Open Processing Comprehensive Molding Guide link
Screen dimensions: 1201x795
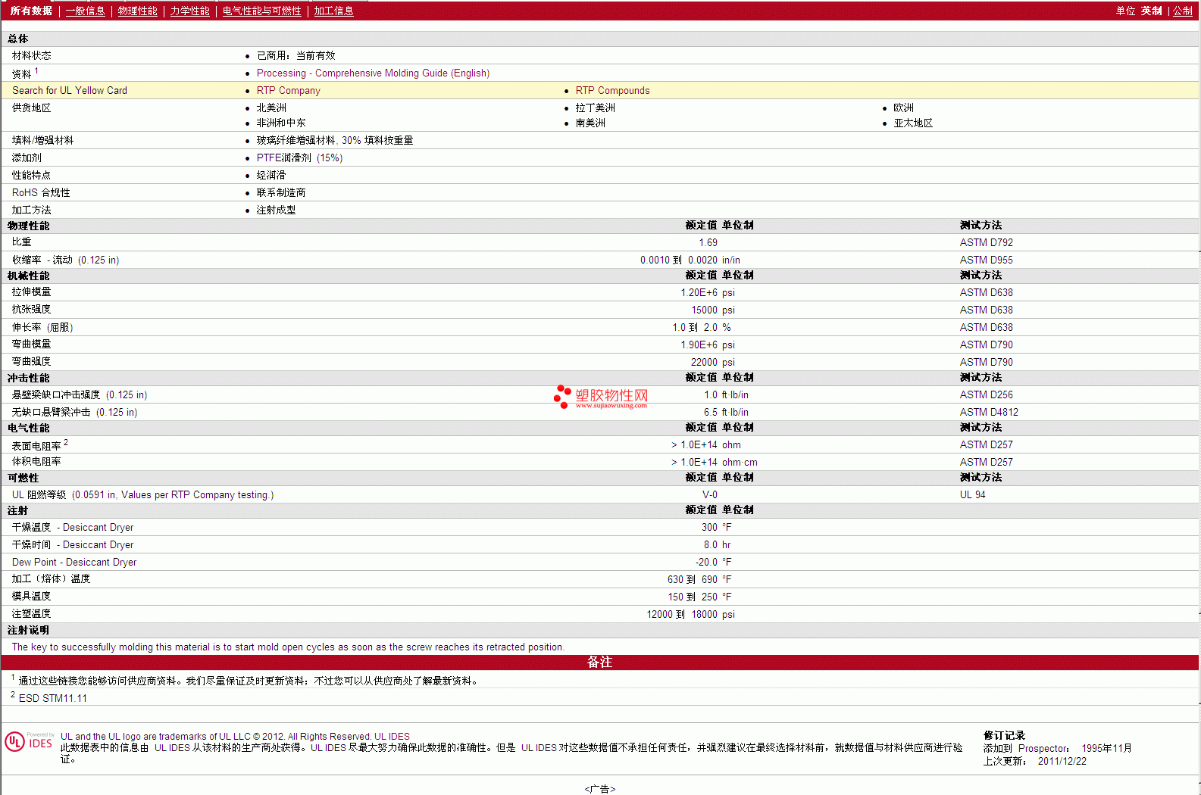pos(373,73)
